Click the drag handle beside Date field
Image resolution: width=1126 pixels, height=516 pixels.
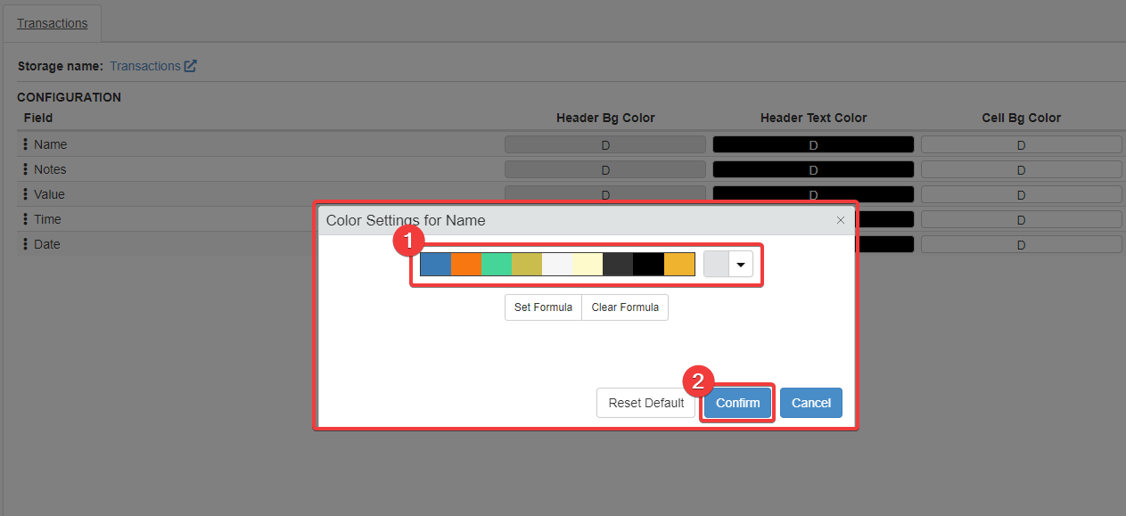click(25, 244)
